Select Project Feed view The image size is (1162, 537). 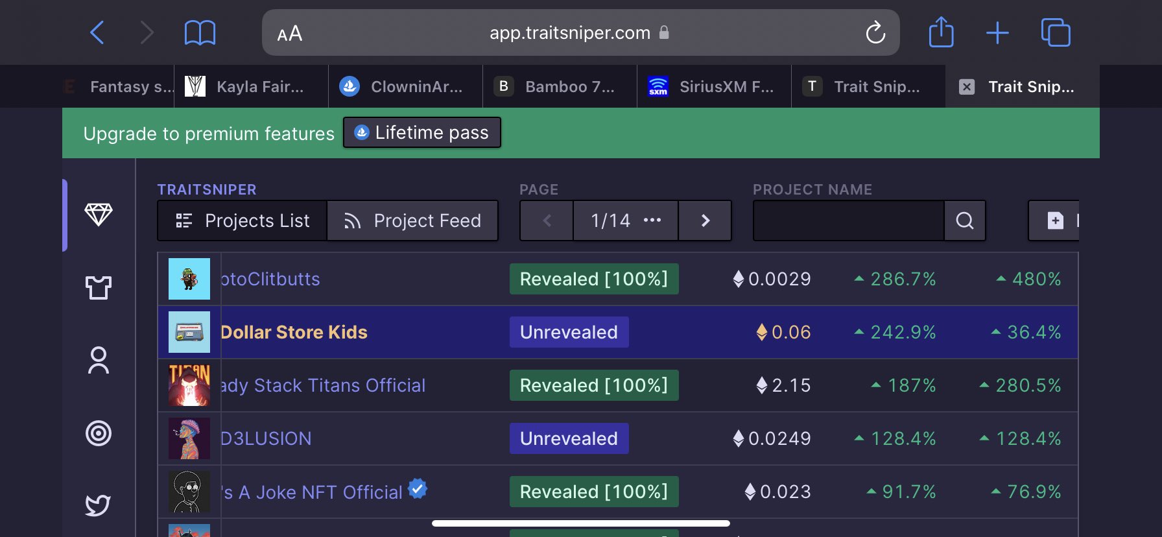click(x=413, y=221)
